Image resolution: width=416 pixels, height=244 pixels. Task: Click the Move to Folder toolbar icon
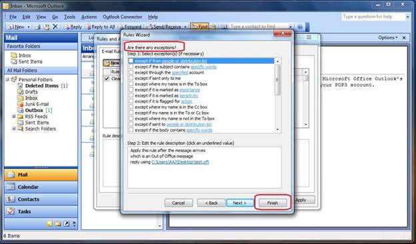pos(47,27)
